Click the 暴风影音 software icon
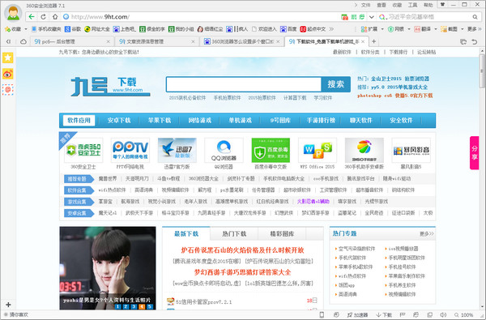 click(411, 150)
